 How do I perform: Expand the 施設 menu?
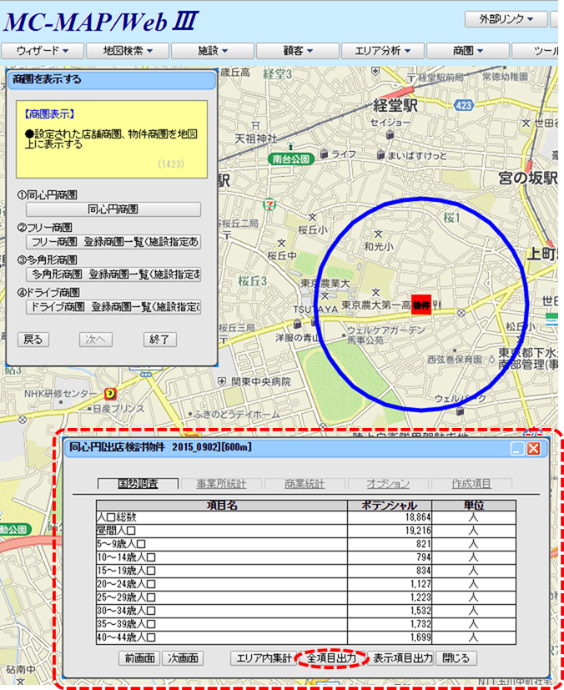(x=213, y=51)
